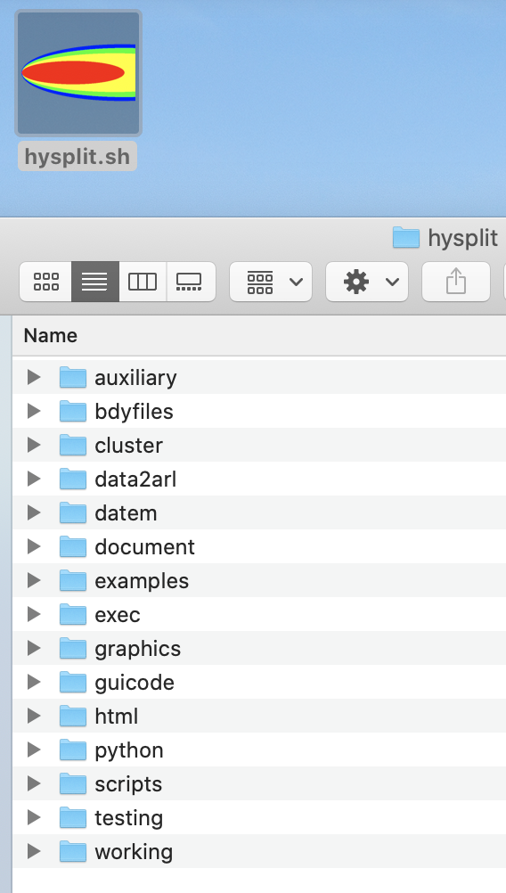The image size is (506, 893).
Task: Select the python folder icon
Action: (73, 750)
